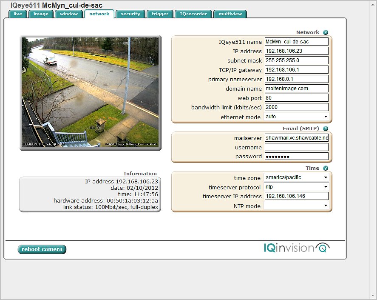Click the IQinvision logo
Screen dimensions: 377x300
coord(296,248)
